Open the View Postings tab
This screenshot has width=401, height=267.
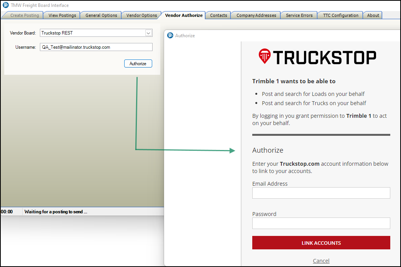61,15
